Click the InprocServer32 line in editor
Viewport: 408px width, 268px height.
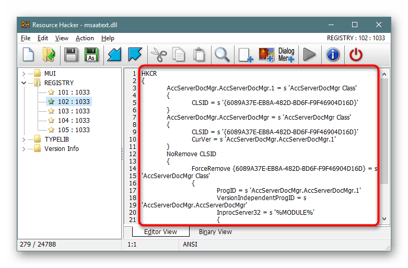click(x=265, y=213)
